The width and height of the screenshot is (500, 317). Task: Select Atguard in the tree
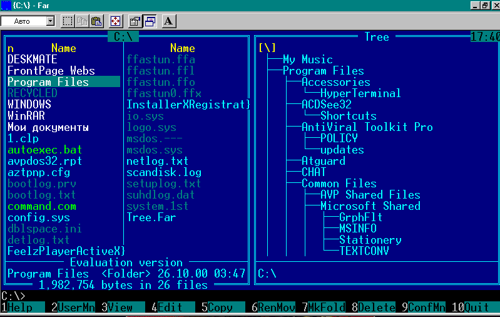(x=324, y=161)
